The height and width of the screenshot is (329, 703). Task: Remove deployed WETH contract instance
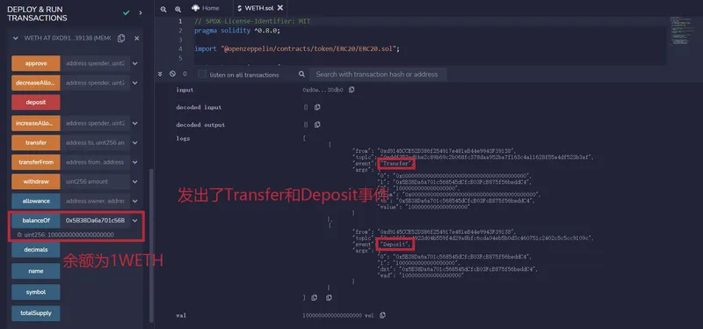coord(137,38)
